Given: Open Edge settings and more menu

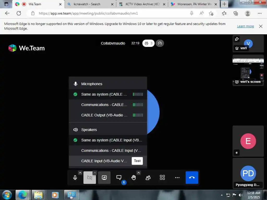Looking at the screenshot, I should [x=259, y=13].
